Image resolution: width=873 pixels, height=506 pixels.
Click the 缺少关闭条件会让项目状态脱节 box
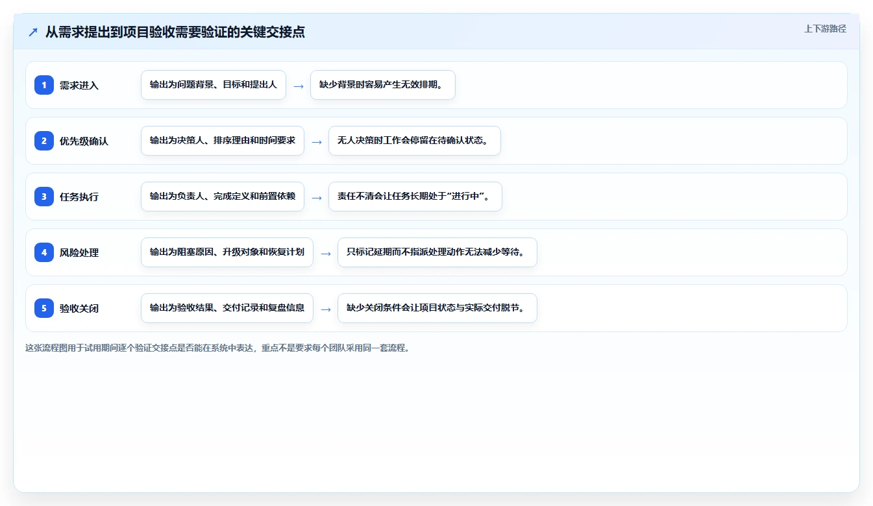[437, 308]
